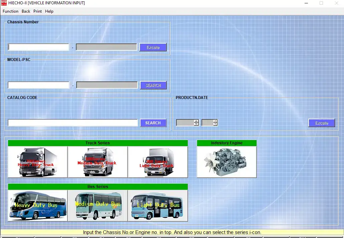Screen dimensions: 344x238
Task: Decrease second production date spinner value
Action: (215, 124)
